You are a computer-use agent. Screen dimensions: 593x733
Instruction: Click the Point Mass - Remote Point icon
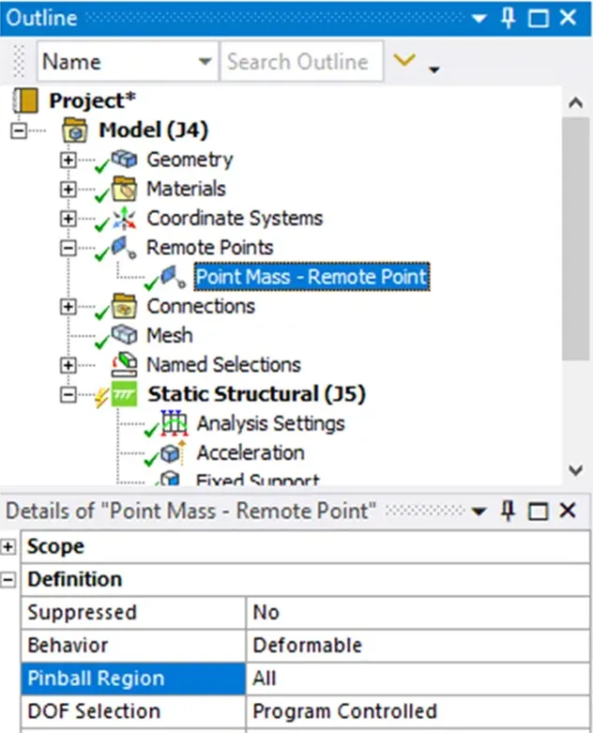(173, 277)
